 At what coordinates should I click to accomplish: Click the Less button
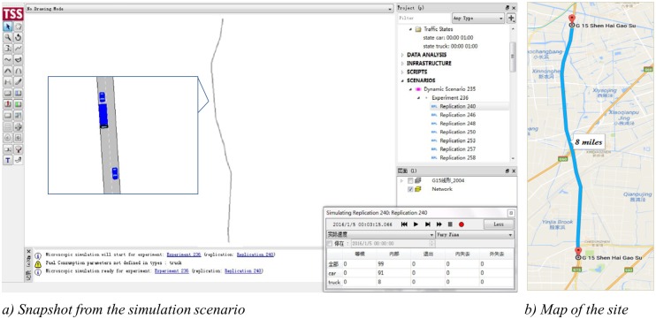499,224
